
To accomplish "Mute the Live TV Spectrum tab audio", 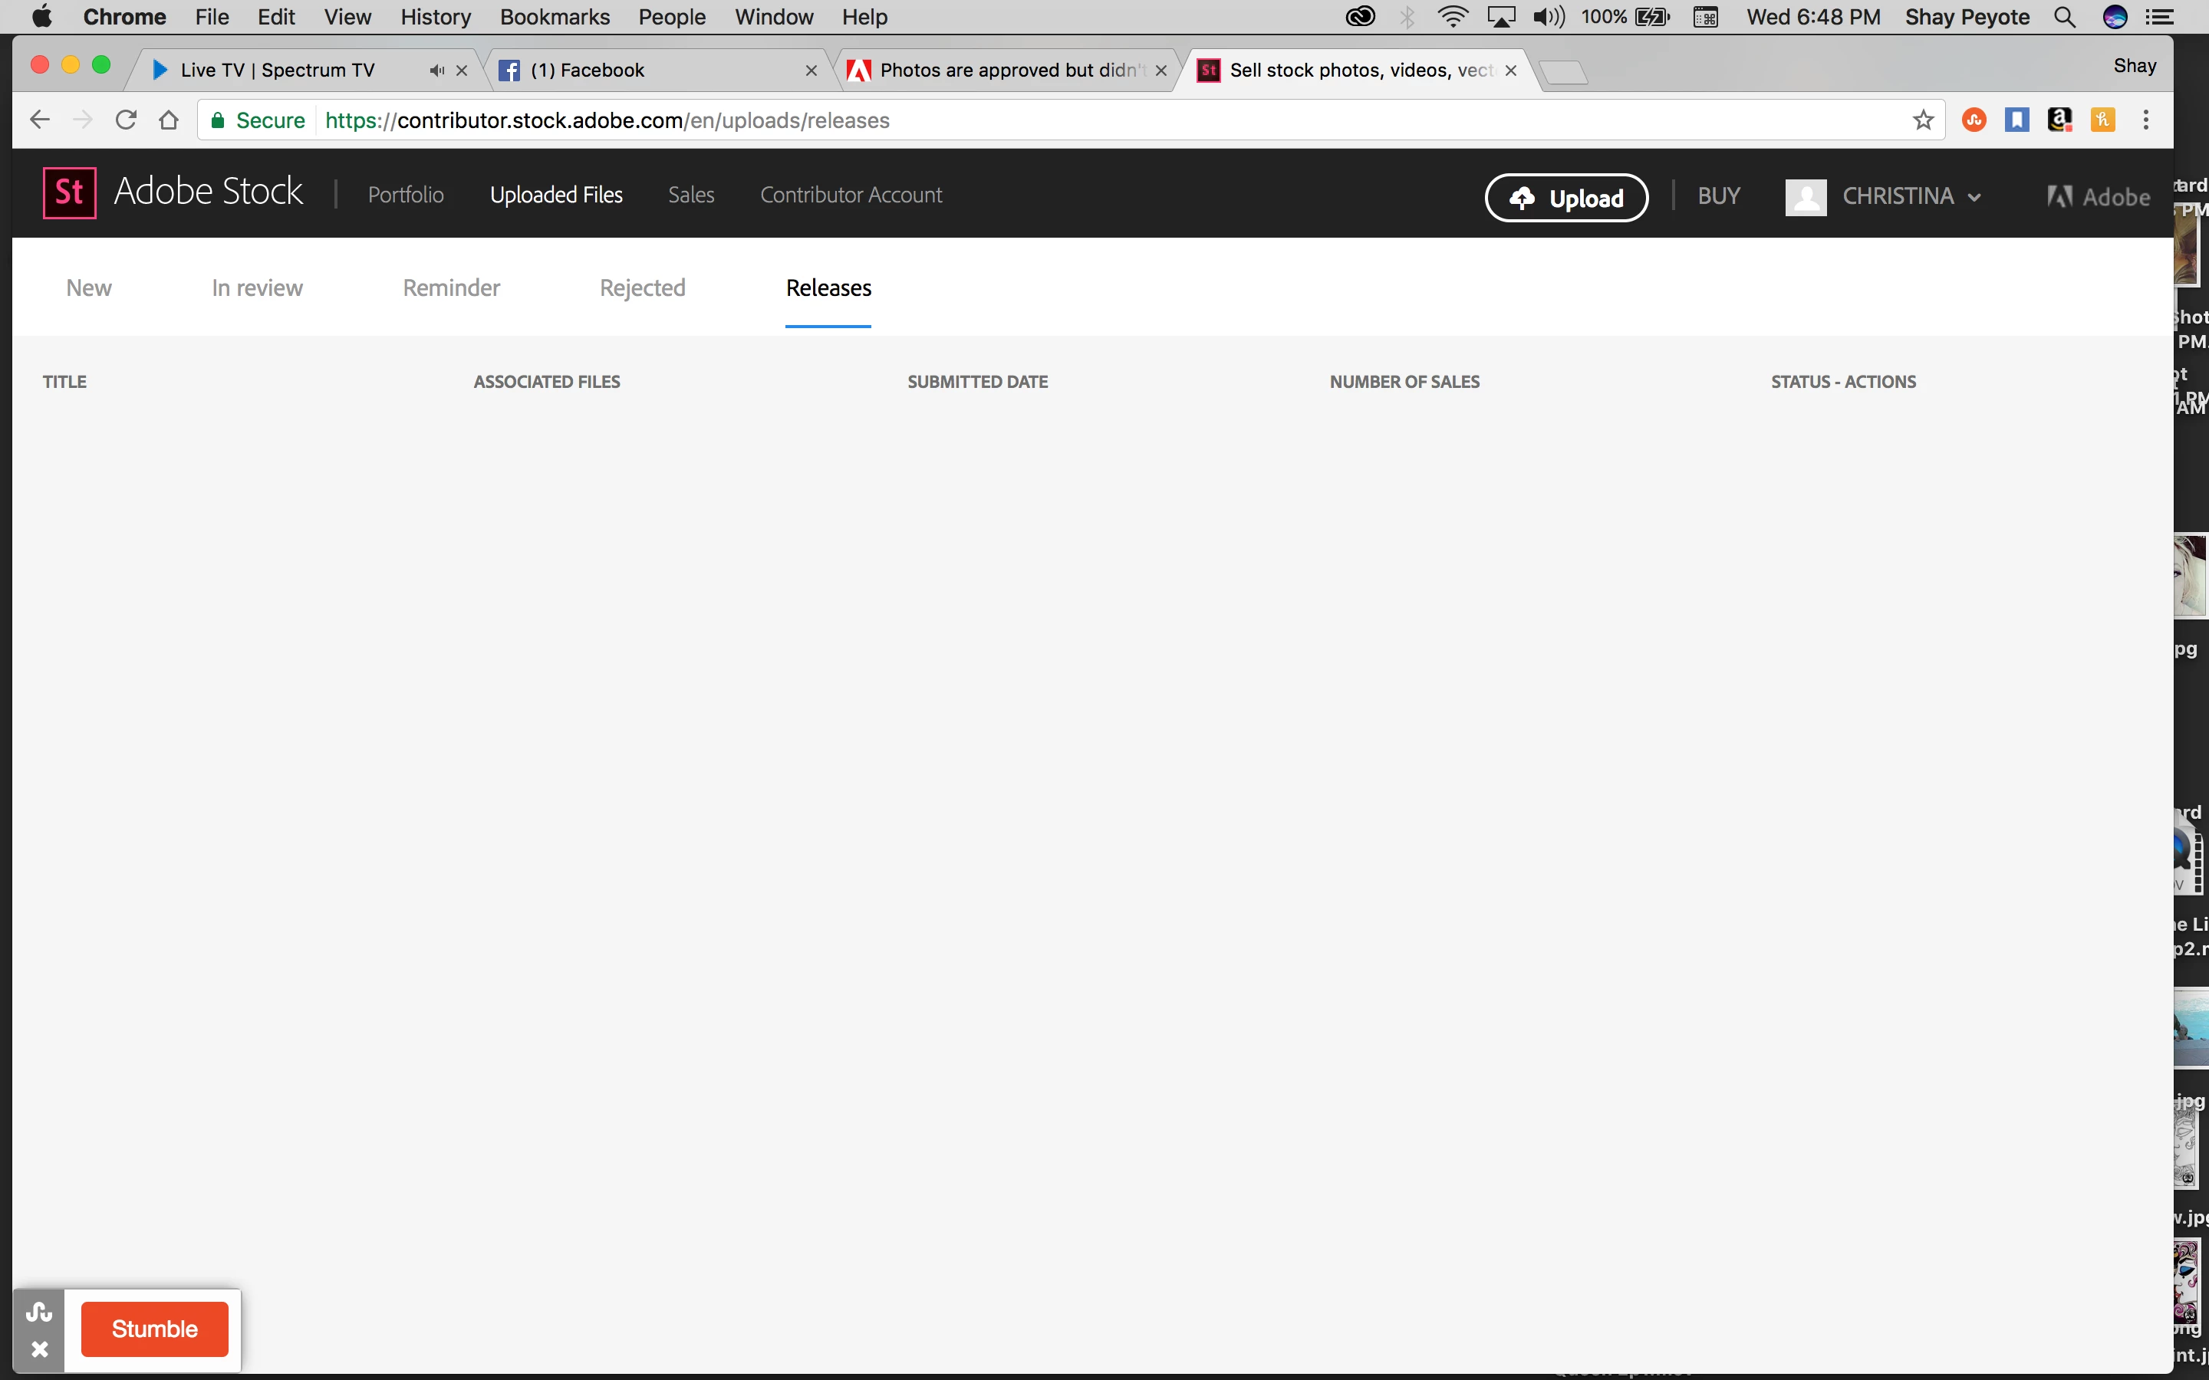I will click(x=437, y=71).
